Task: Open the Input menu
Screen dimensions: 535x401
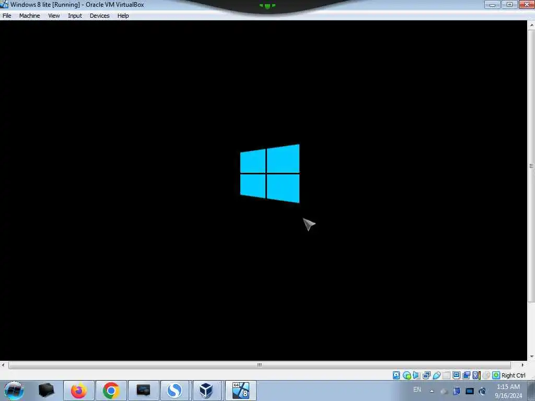Action: pyautogui.click(x=75, y=16)
